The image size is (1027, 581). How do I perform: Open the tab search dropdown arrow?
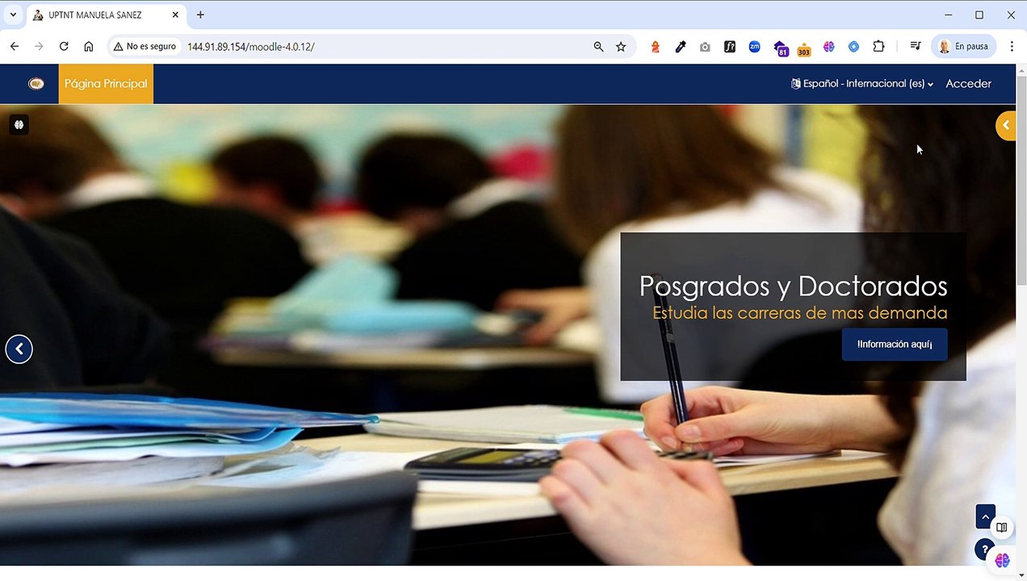coord(13,15)
